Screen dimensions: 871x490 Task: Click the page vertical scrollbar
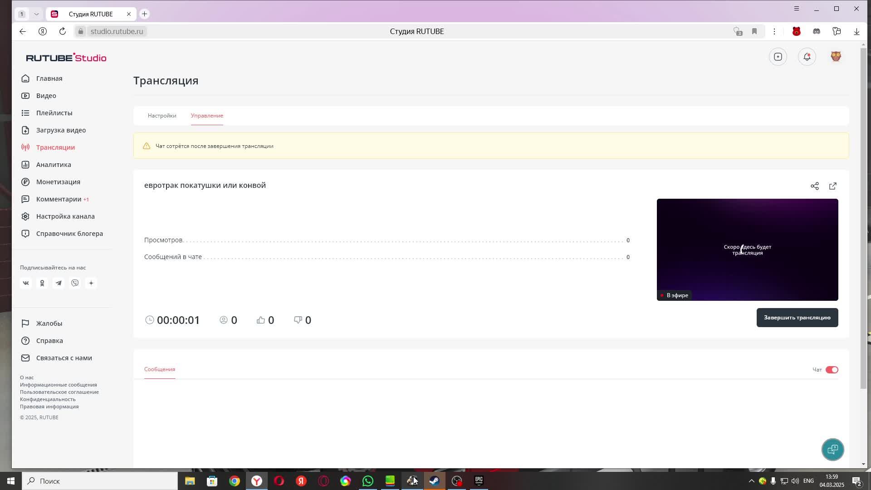point(863,218)
